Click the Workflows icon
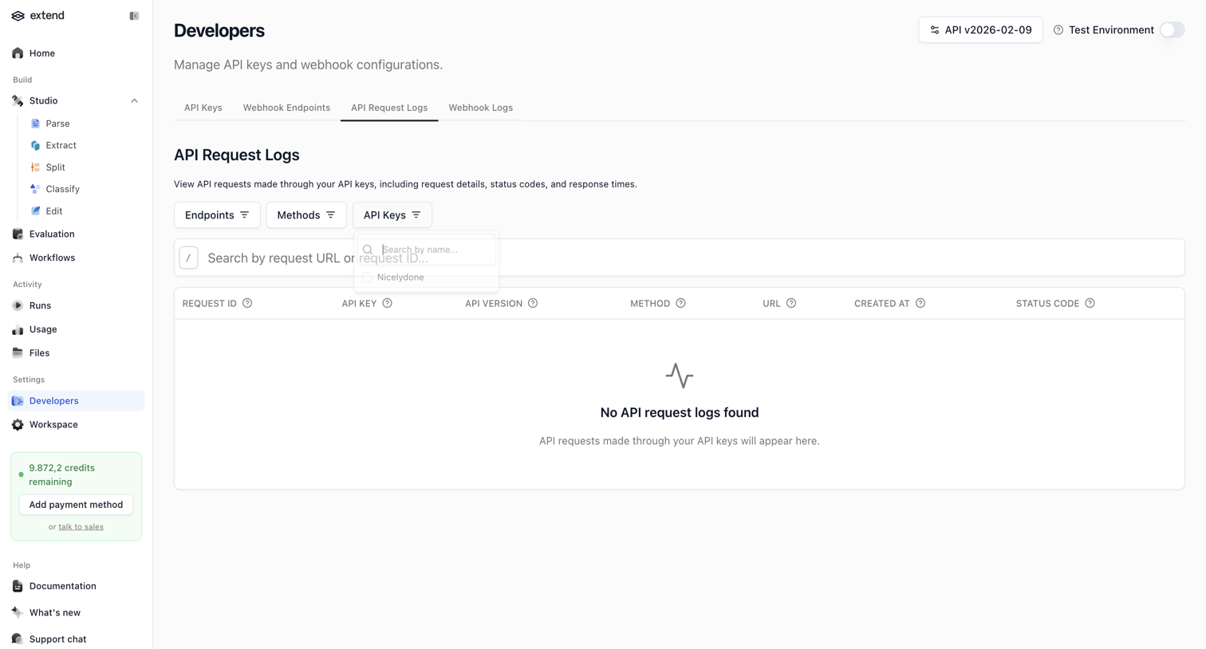The width and height of the screenshot is (1206, 649). (x=18, y=258)
